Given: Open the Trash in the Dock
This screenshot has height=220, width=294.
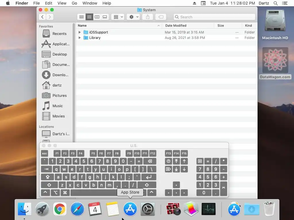Looking at the screenshot, I should [269, 209].
